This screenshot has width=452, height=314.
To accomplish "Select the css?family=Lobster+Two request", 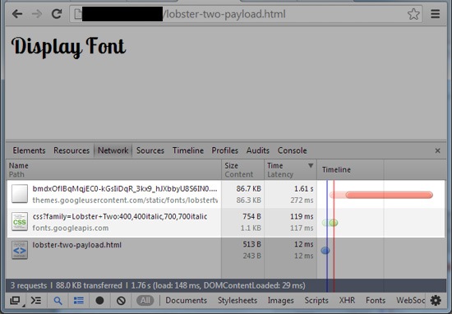I will pos(226,223).
